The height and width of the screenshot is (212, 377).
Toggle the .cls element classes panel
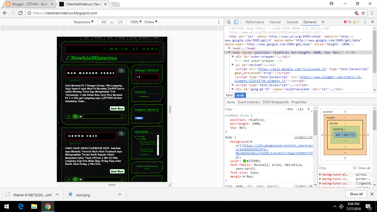click(300, 109)
